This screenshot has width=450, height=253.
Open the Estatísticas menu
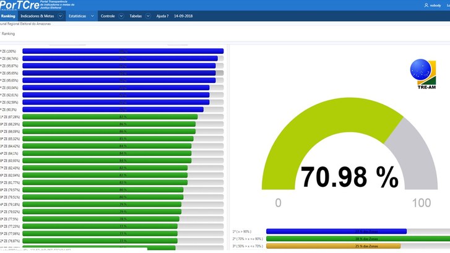pos(77,16)
